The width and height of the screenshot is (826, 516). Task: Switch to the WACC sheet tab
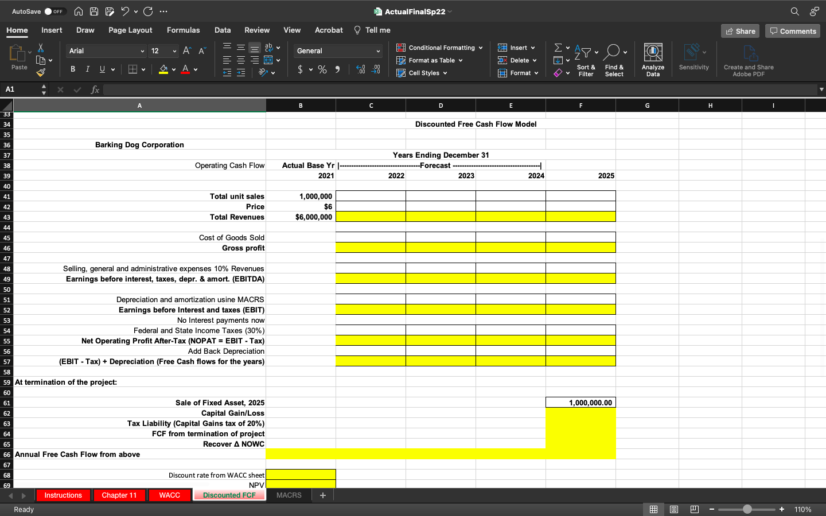click(170, 495)
